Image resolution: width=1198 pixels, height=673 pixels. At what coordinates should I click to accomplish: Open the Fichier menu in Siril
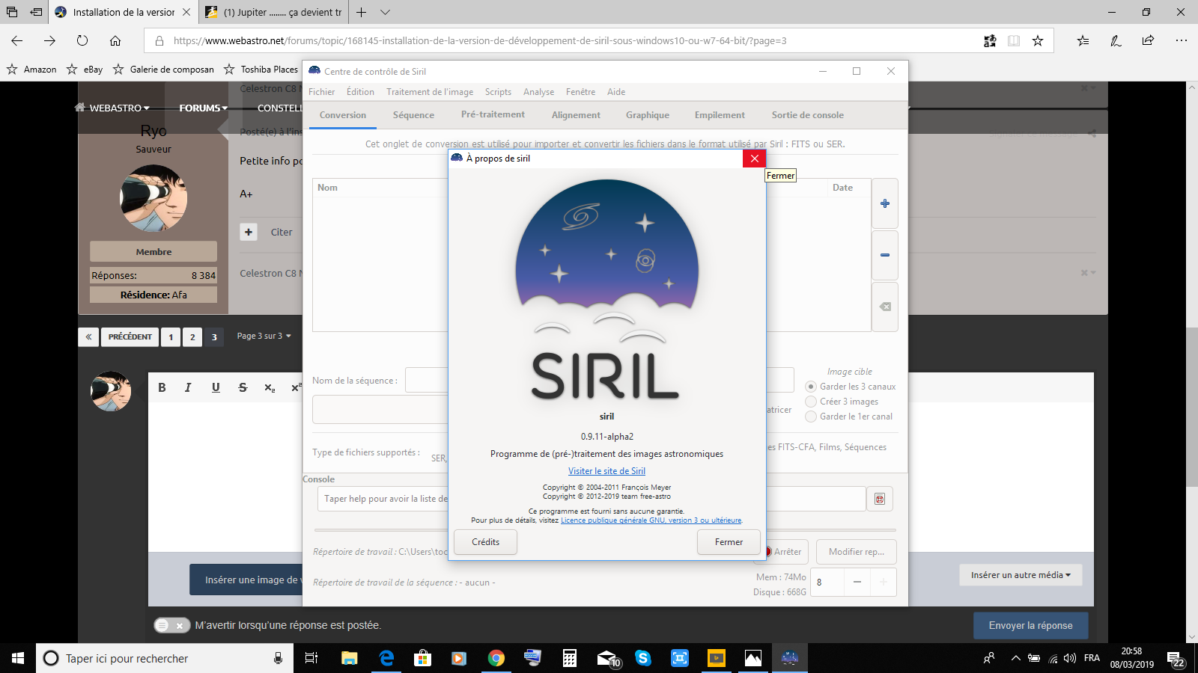click(321, 92)
